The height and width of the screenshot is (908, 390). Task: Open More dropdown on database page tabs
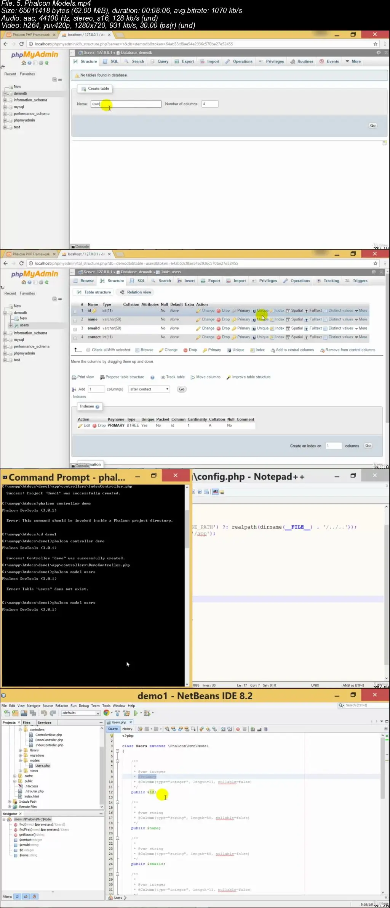[353, 61]
